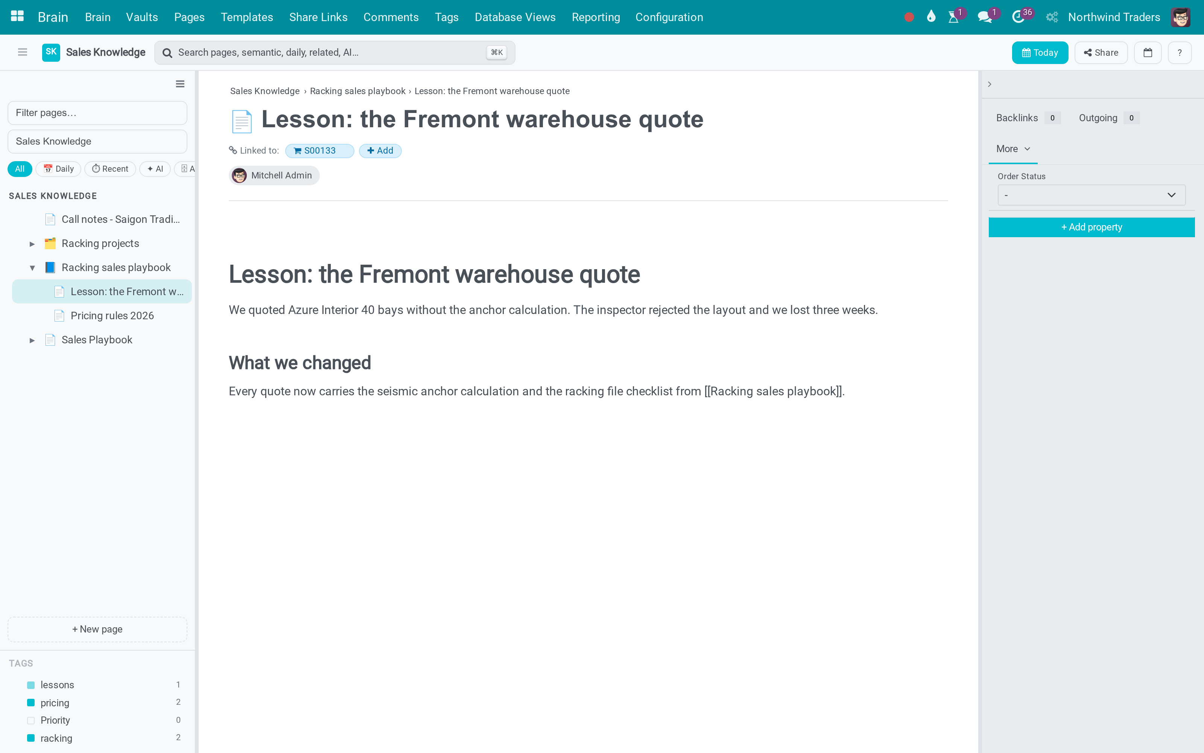Open the conversations chat bubble icon
This screenshot has height=753, width=1204.
pyautogui.click(x=984, y=17)
